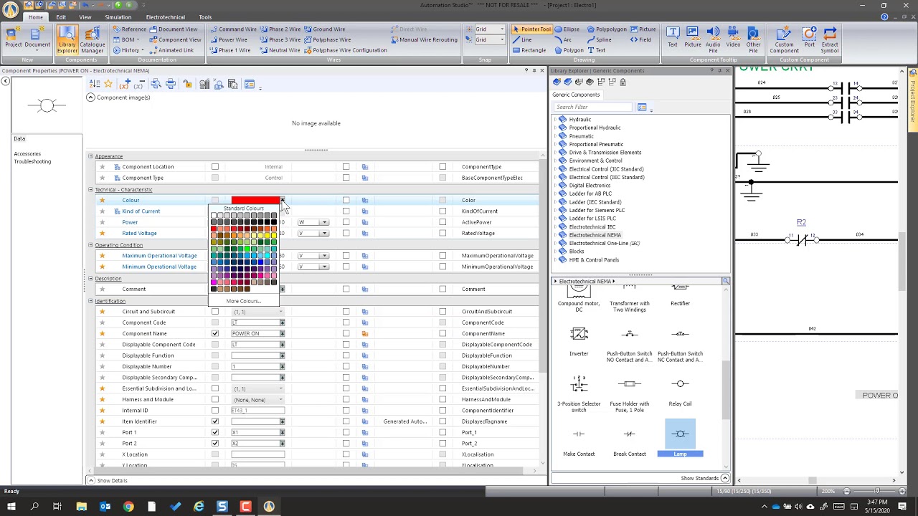Click the red Colour swatch field

point(255,200)
